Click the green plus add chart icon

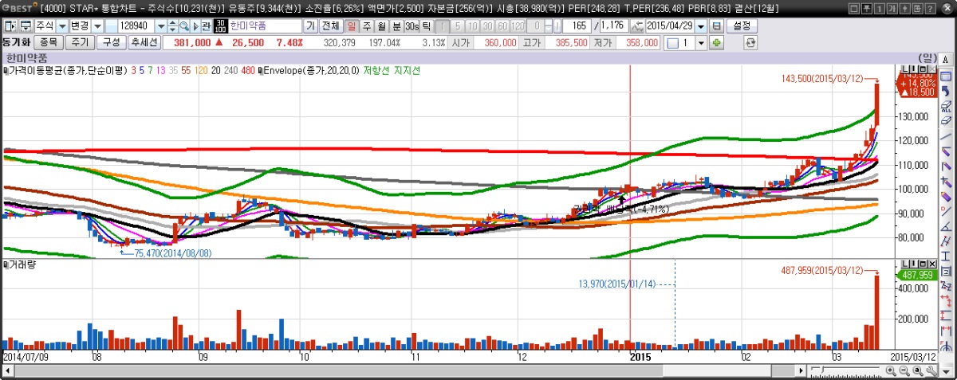click(716, 43)
